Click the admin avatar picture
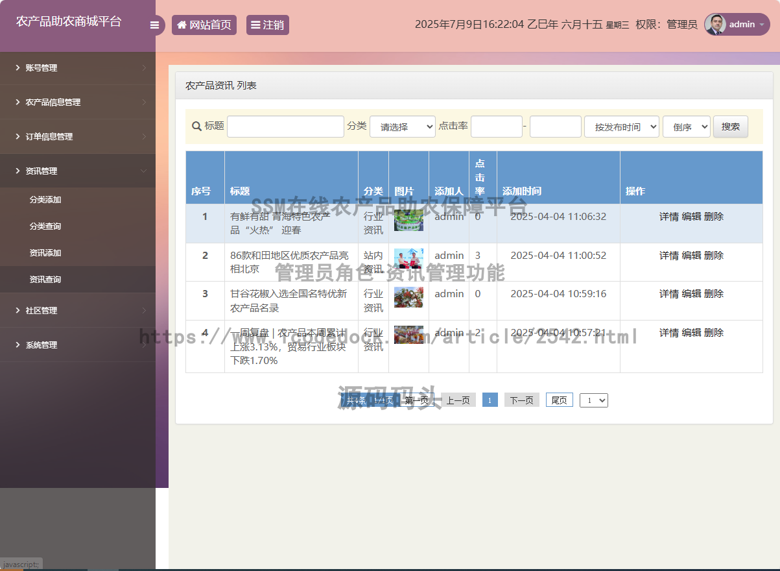This screenshot has height=571, width=780. [715, 25]
